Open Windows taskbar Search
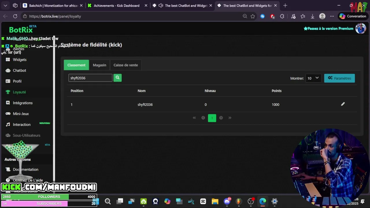The width and height of the screenshot is (370, 208). pyautogui.click(x=108, y=201)
